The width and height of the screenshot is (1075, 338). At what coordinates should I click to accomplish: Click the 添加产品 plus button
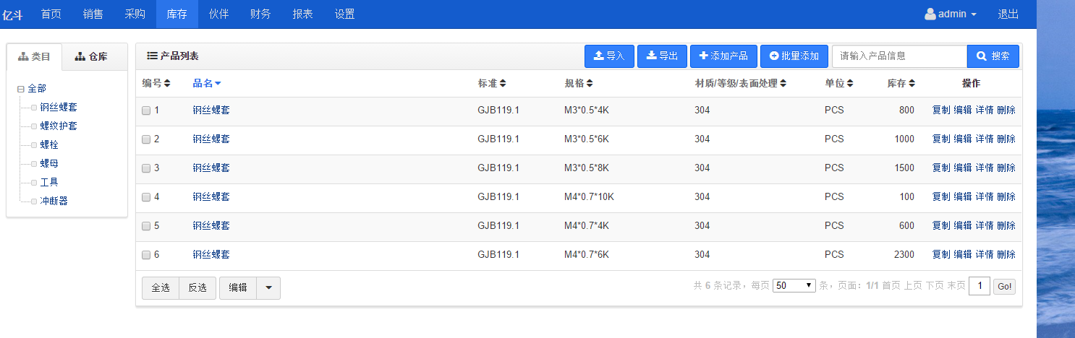click(x=723, y=56)
